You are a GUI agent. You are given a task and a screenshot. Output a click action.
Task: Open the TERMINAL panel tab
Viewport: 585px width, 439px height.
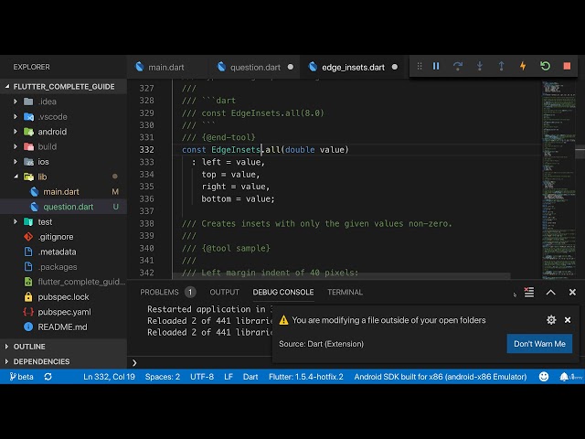[345, 293]
